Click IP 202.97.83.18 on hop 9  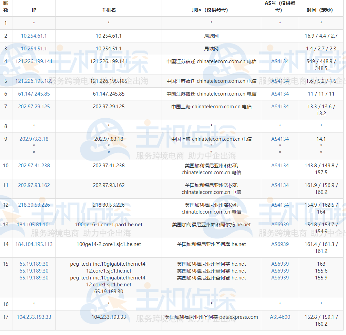(33, 139)
